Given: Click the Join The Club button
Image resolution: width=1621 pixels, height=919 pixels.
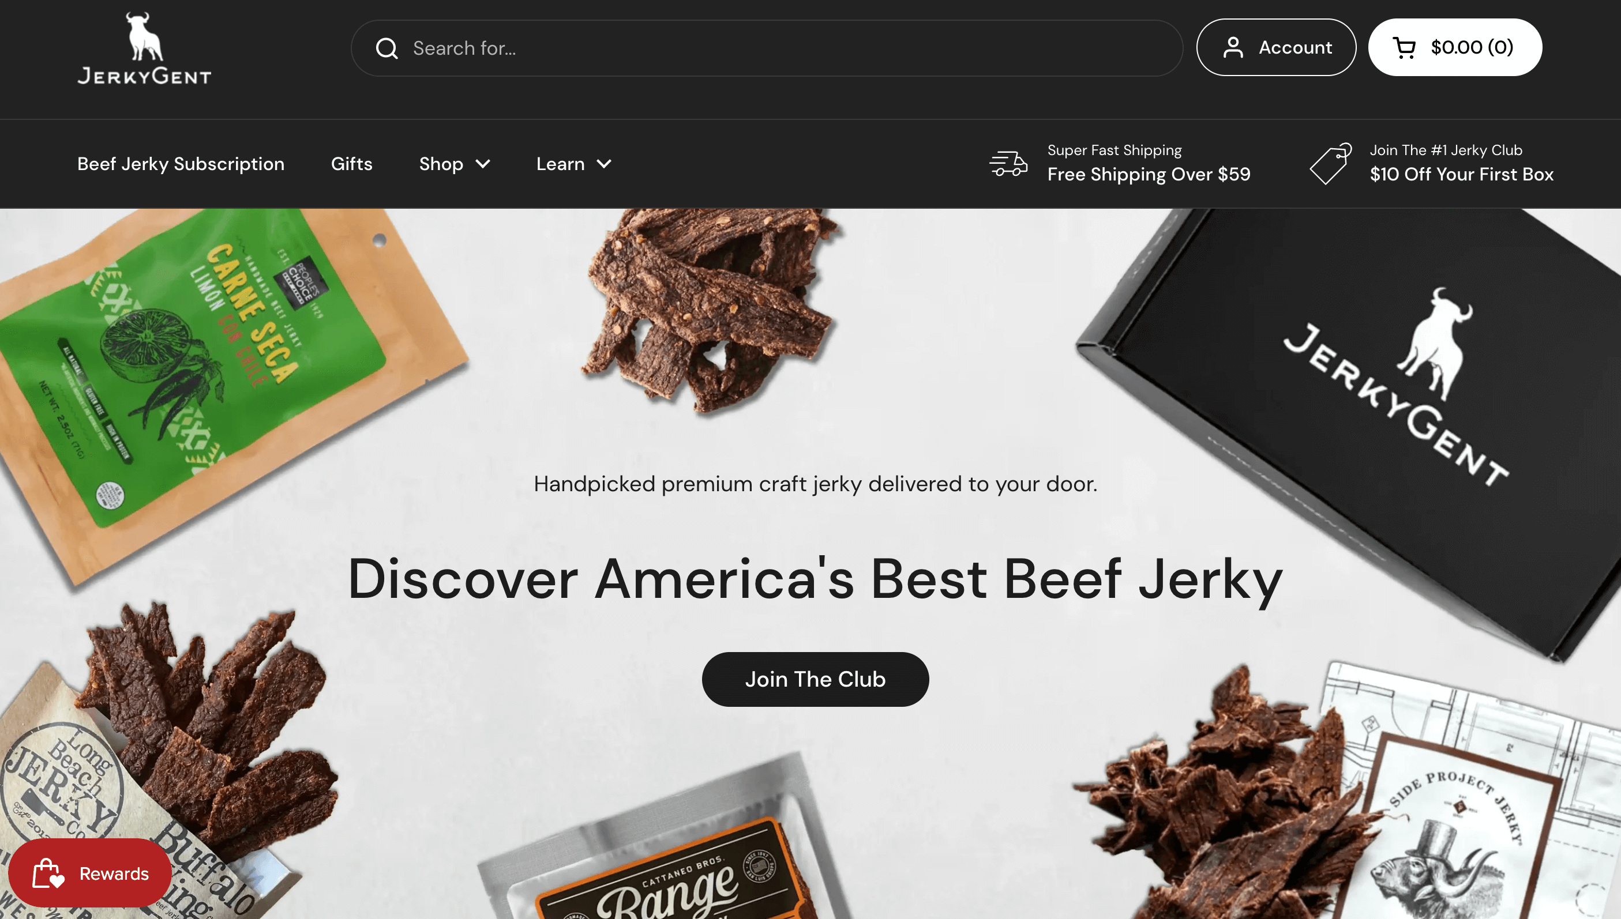Looking at the screenshot, I should (815, 679).
